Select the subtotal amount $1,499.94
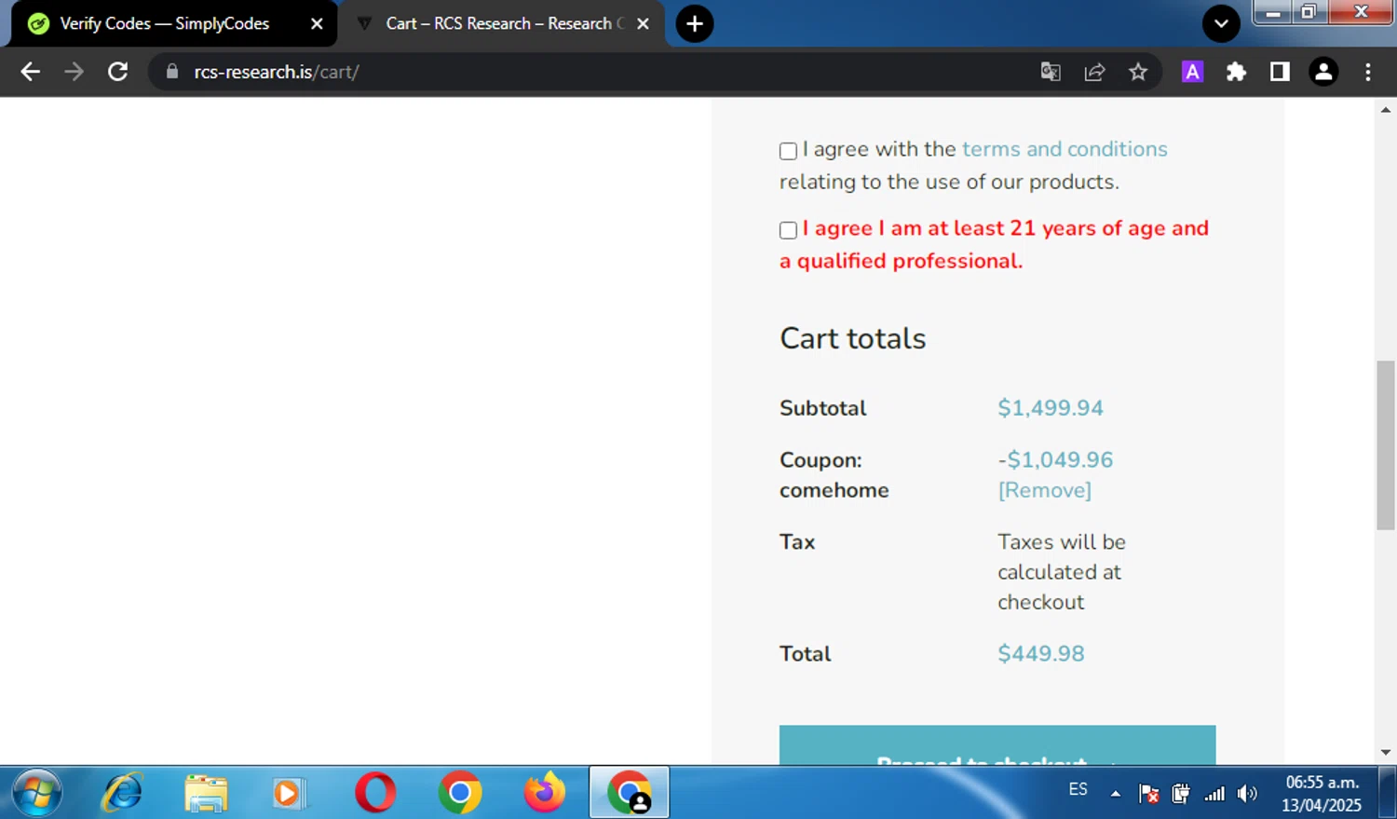 (x=1051, y=408)
